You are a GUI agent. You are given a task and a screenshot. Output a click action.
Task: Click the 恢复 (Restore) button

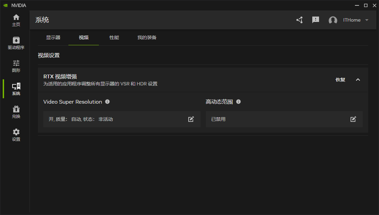click(340, 80)
